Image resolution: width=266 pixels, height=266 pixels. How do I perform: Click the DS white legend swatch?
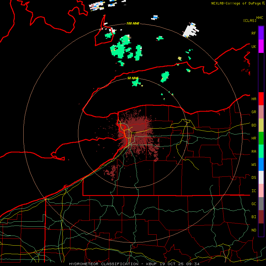(261, 177)
